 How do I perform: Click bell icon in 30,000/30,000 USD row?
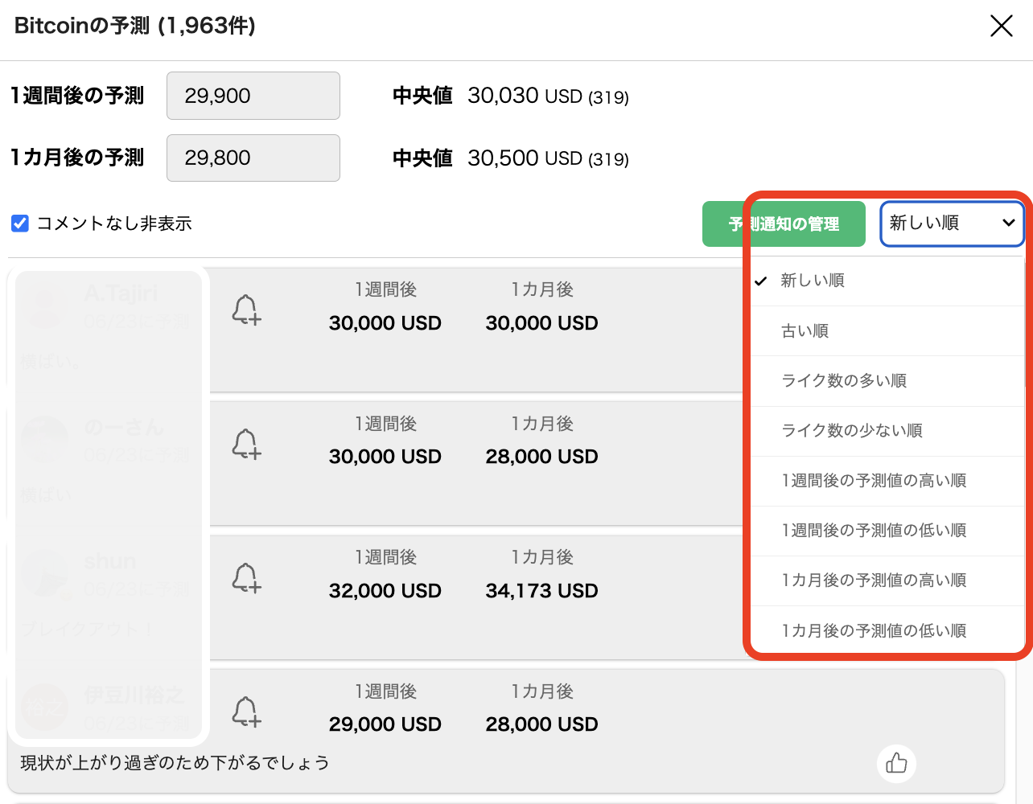[x=246, y=310]
